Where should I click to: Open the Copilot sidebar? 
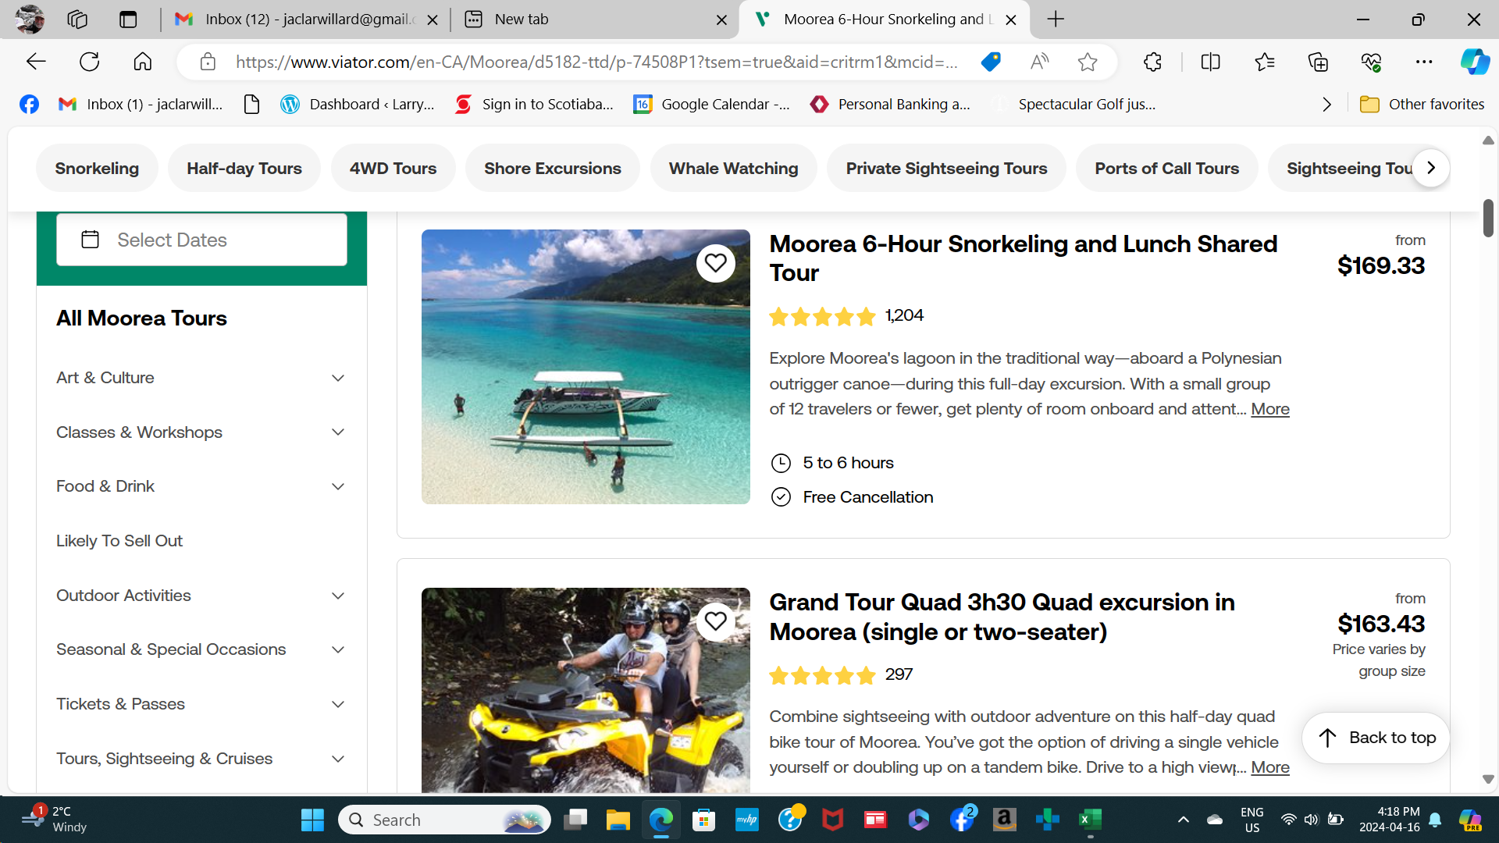[1474, 62]
